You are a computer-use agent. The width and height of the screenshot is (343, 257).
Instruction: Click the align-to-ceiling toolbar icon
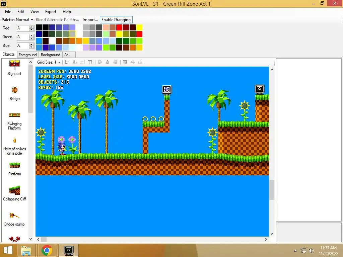pos(90,62)
